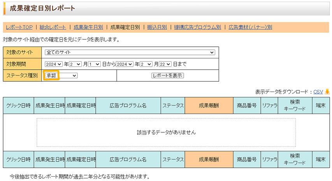Click the bottom 広告プログラム名 column footer
Viewport: 332px width, 181px height.
128,160
